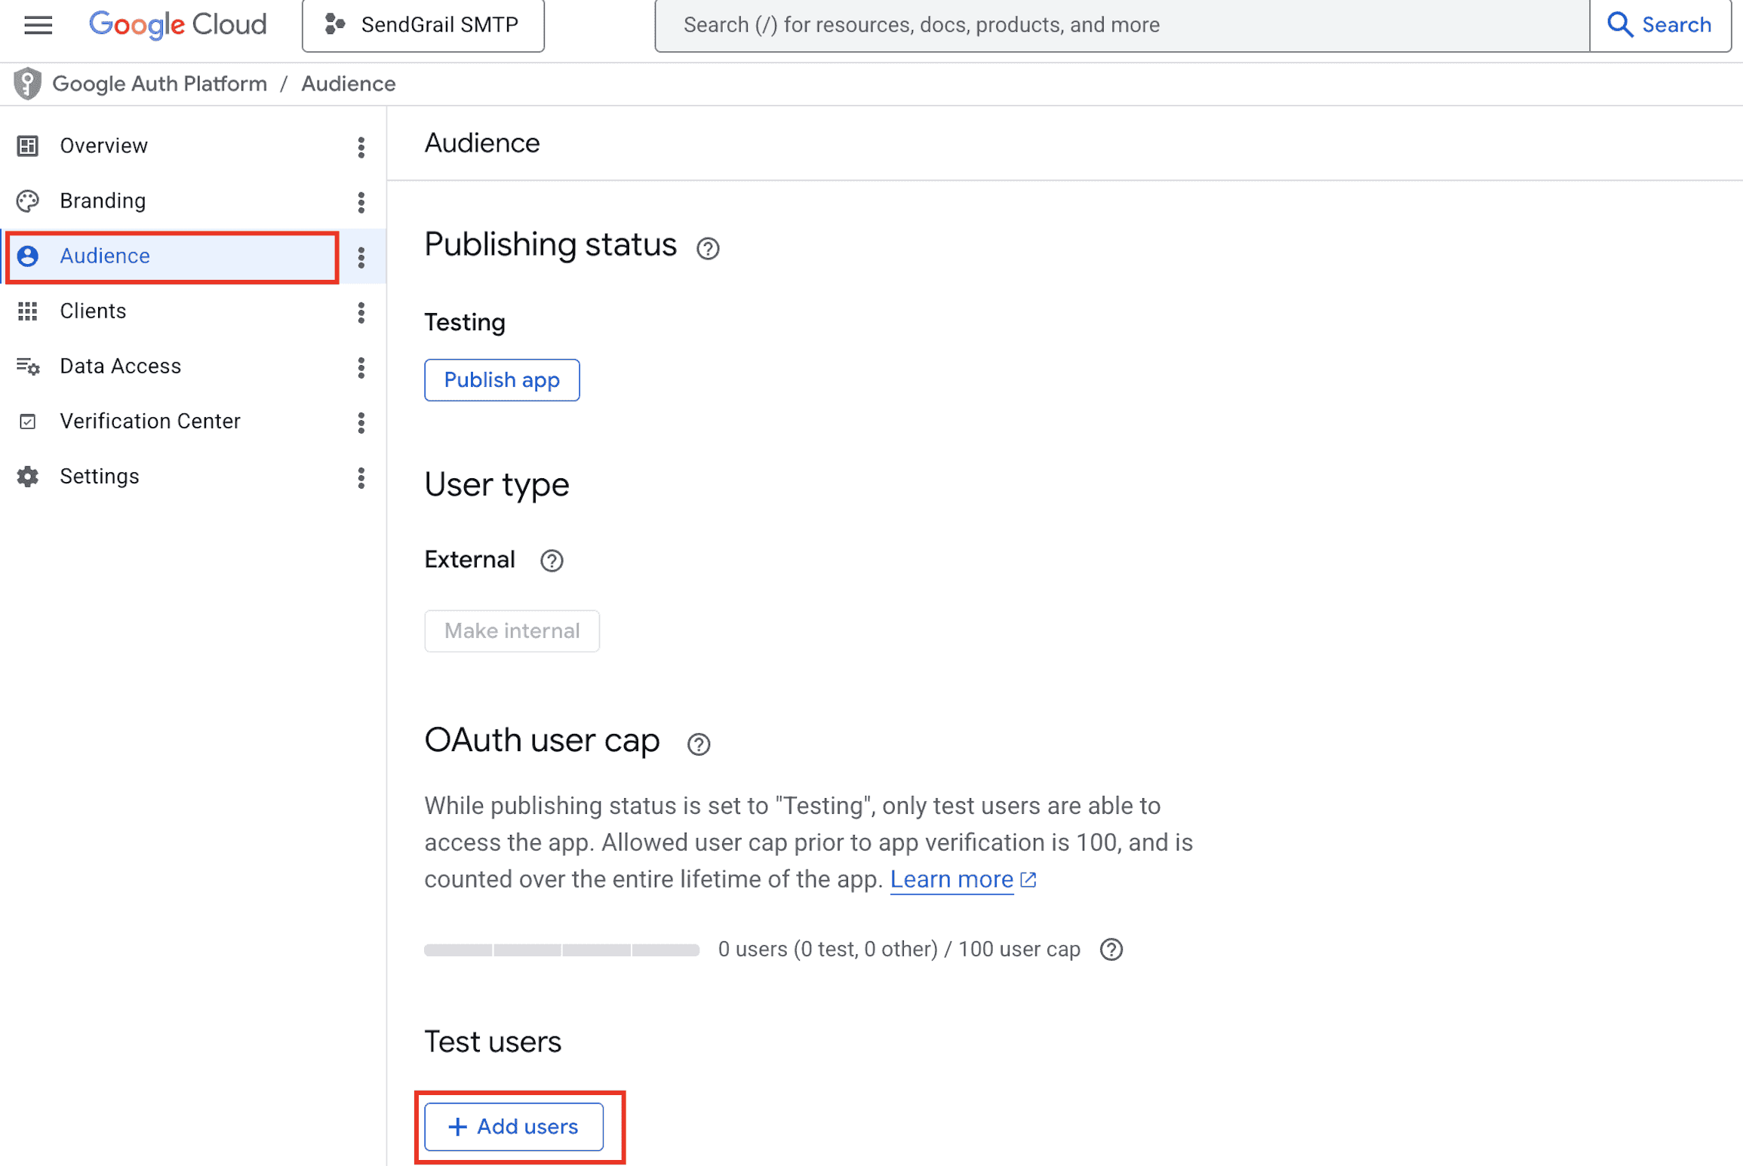Click the Publishing status help icon
1743x1166 pixels.
708,248
